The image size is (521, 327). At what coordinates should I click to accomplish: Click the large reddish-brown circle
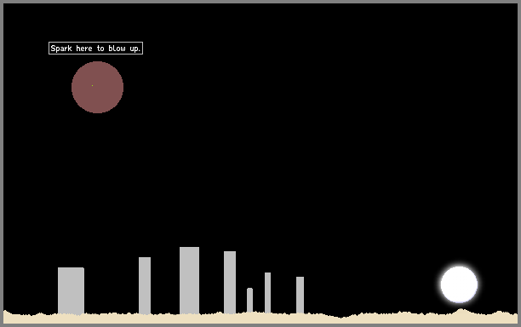click(x=97, y=87)
